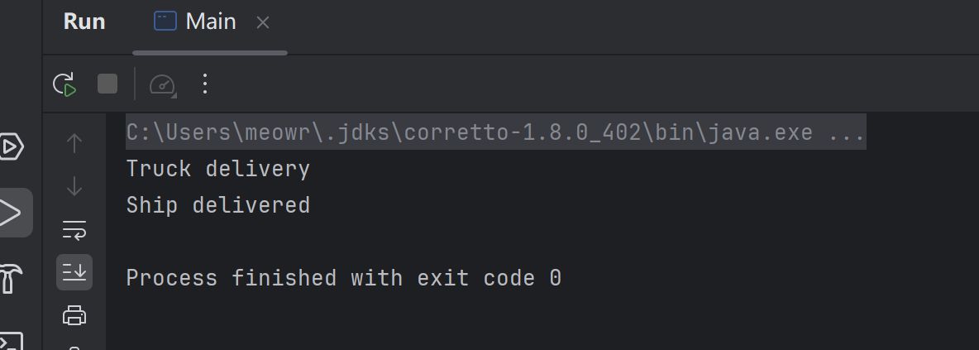Image resolution: width=979 pixels, height=350 pixels.
Task: Click the Run tool window title
Action: pyautogui.click(x=84, y=22)
